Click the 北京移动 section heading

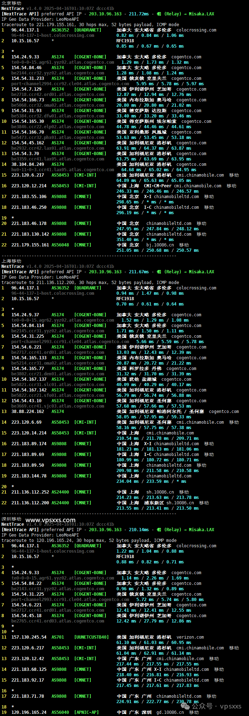pos(11,3)
